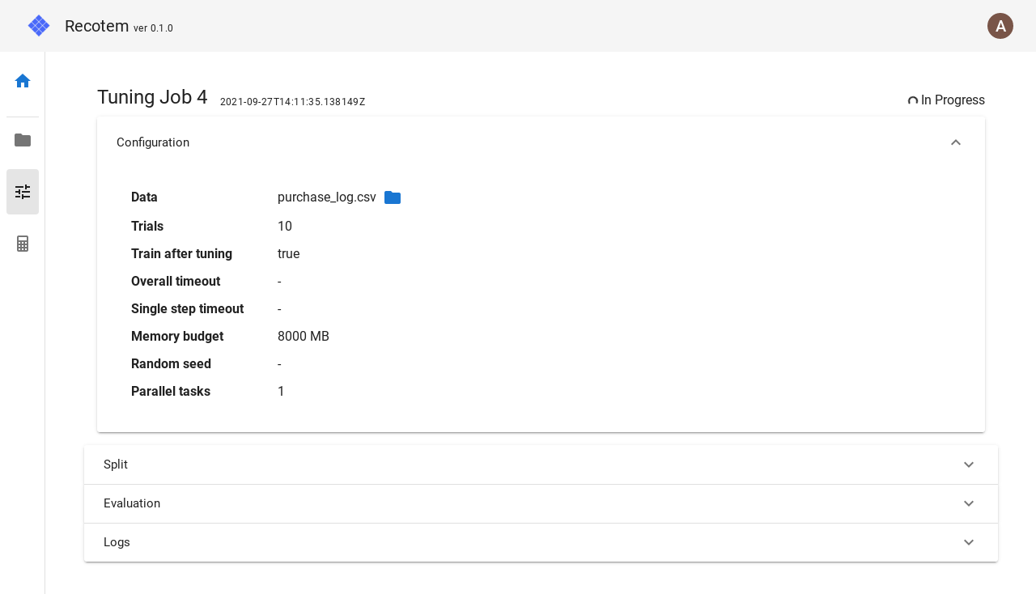The width and height of the screenshot is (1036, 594).
Task: Toggle the Train after tuning value
Action: tap(289, 254)
